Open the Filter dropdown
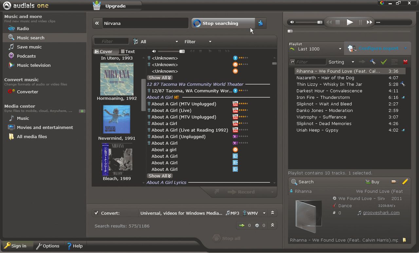The width and height of the screenshot is (419, 253). click(198, 42)
